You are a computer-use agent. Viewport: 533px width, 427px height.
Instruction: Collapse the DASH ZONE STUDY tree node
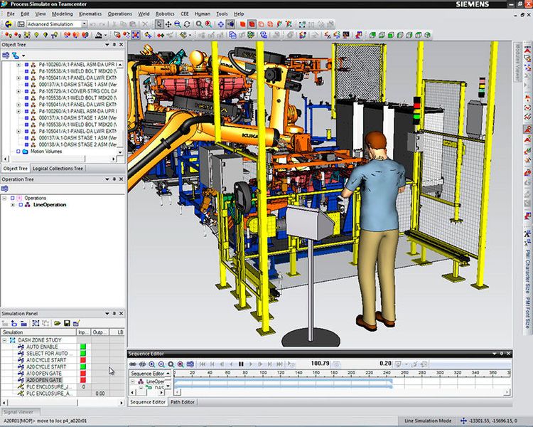click(5, 340)
